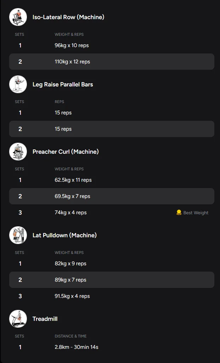The image size is (220, 363).
Task: Click the Preacher Curl machine icon
Action: click(18, 152)
